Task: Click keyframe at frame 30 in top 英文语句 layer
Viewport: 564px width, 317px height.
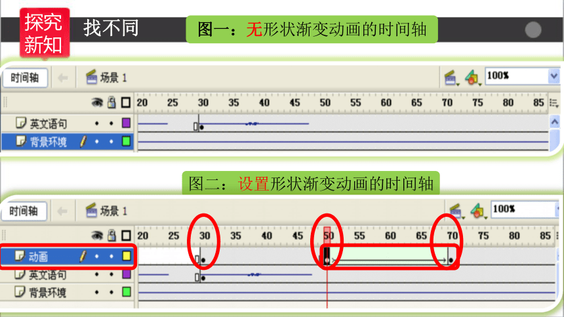Action: (x=201, y=126)
